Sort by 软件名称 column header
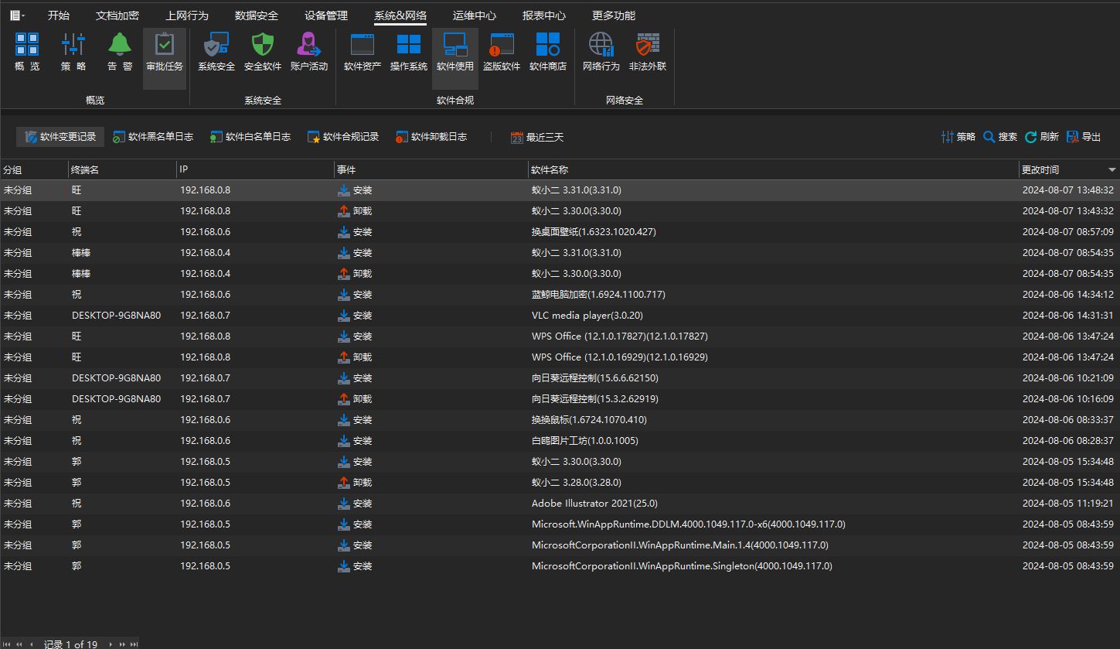 [x=773, y=169]
